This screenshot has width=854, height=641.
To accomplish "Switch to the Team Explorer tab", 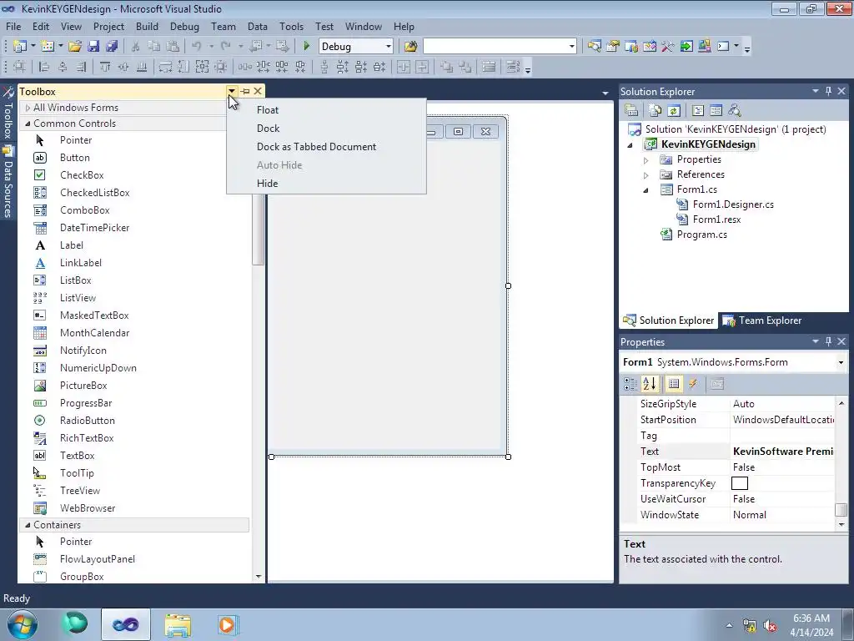I will [762, 320].
